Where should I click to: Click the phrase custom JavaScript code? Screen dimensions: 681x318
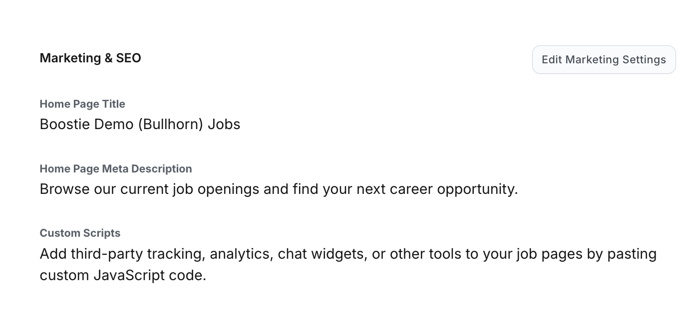click(x=122, y=275)
